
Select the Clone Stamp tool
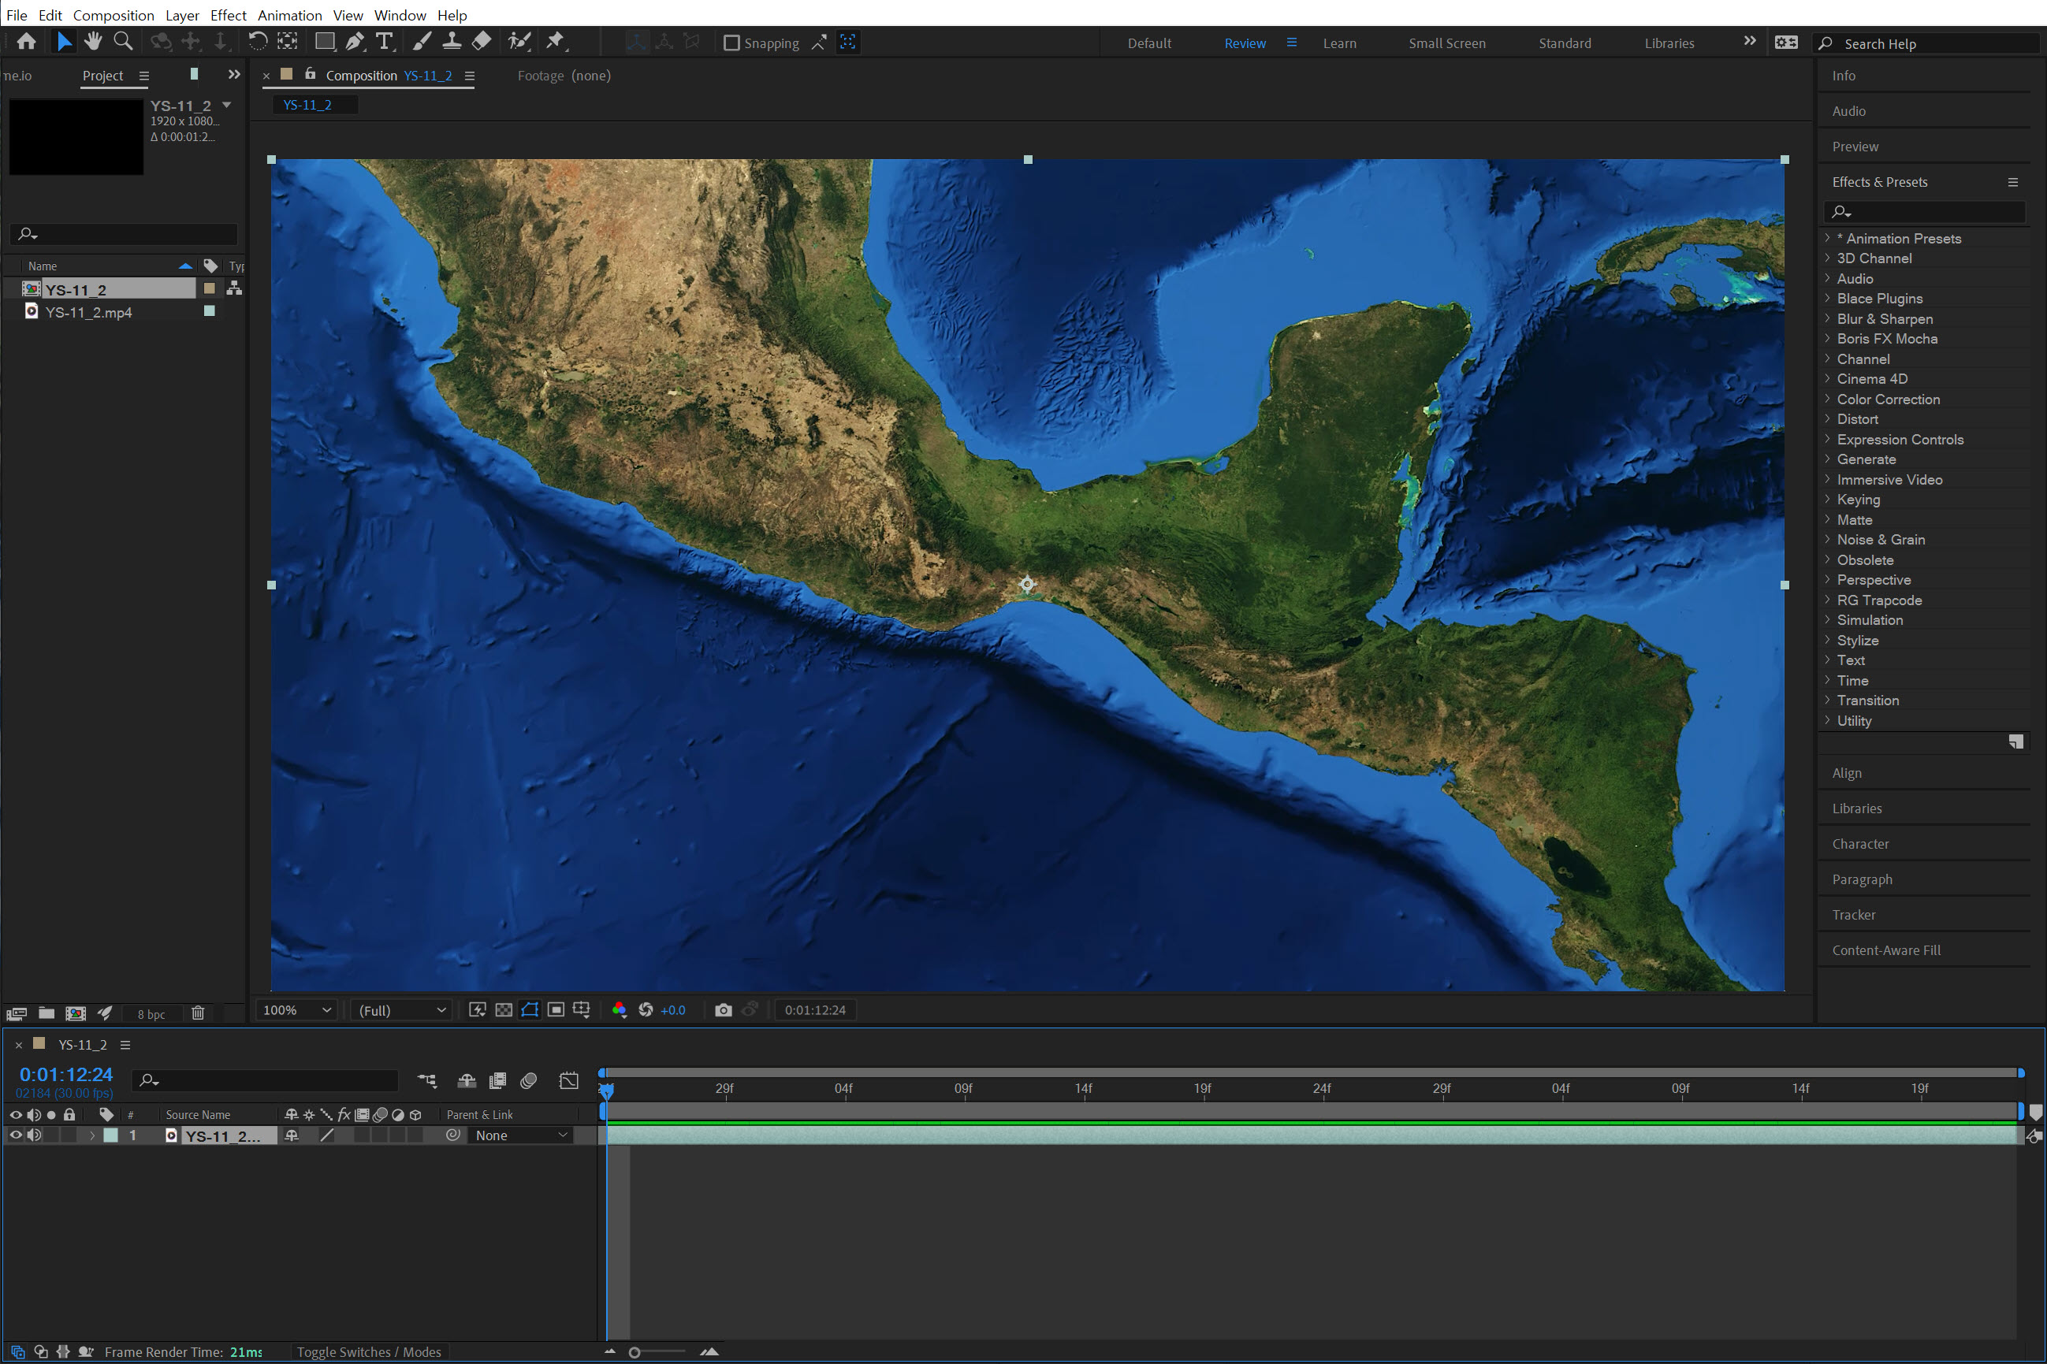pyautogui.click(x=452, y=41)
